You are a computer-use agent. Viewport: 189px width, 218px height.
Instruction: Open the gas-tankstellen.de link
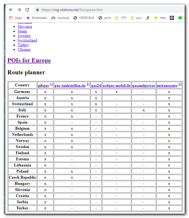coord(70,86)
